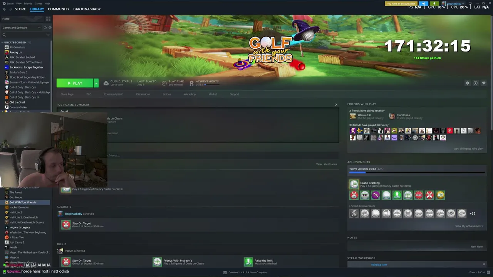493x277 pixels.
Task: Open game settings gear icon
Action: (x=468, y=83)
